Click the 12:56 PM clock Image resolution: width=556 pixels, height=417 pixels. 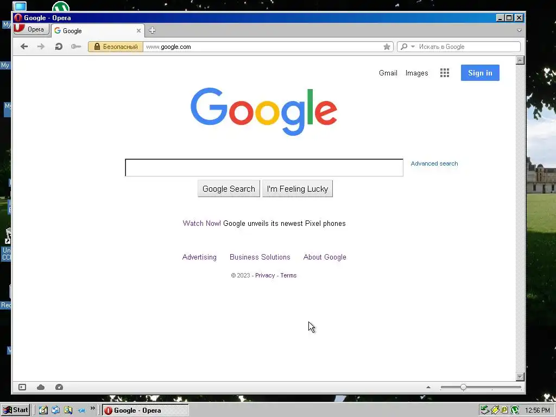[538, 410]
